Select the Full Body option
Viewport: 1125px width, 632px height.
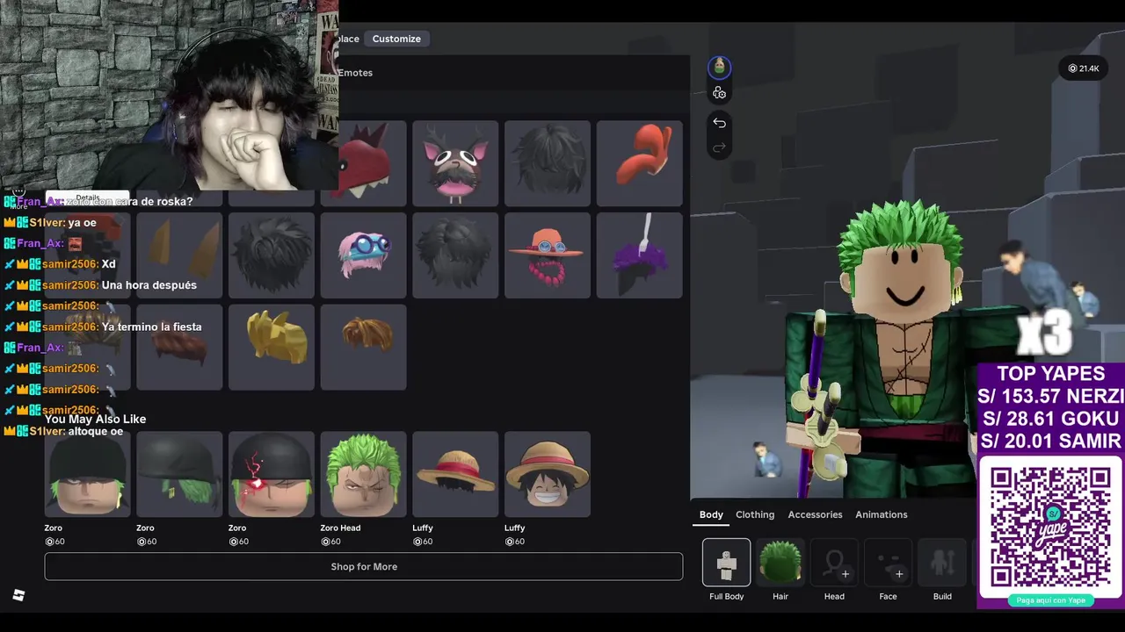coord(726,563)
